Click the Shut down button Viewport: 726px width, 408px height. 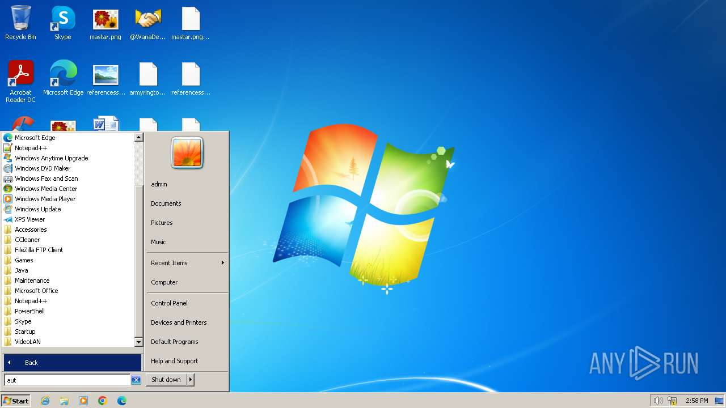pyautogui.click(x=166, y=380)
